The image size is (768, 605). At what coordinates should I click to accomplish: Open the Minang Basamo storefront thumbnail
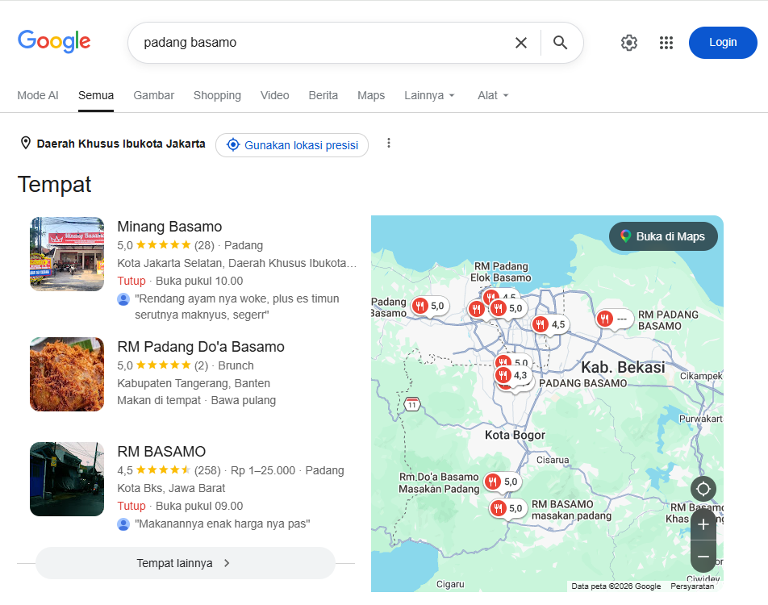click(x=67, y=254)
